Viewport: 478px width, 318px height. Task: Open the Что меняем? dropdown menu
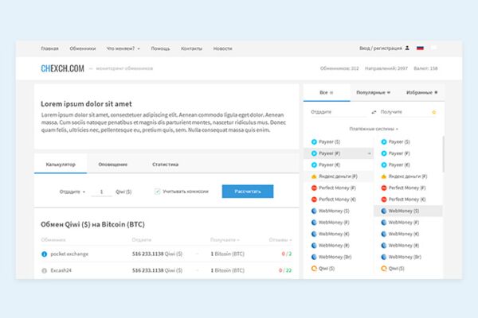coord(123,48)
